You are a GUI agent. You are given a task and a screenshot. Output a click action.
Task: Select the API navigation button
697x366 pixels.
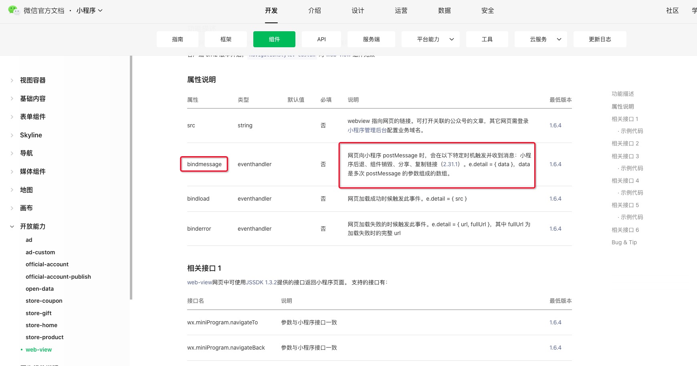pos(321,39)
